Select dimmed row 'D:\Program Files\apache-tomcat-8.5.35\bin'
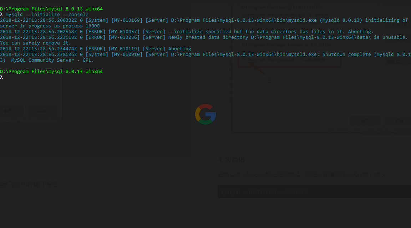Viewport: 411px width, 228px height. [x=286, y=45]
